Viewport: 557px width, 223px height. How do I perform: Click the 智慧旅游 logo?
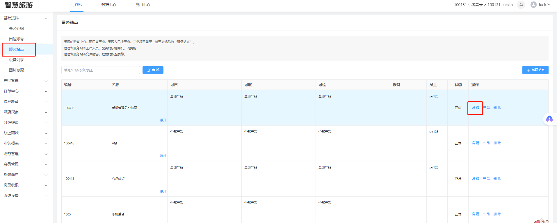19,5
